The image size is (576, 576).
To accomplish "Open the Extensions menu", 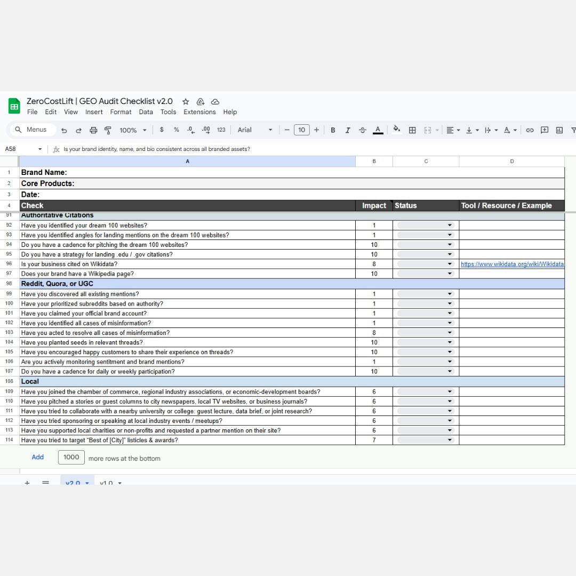I will pos(199,112).
